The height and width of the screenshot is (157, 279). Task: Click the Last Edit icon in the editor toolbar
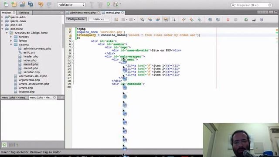point(116,20)
